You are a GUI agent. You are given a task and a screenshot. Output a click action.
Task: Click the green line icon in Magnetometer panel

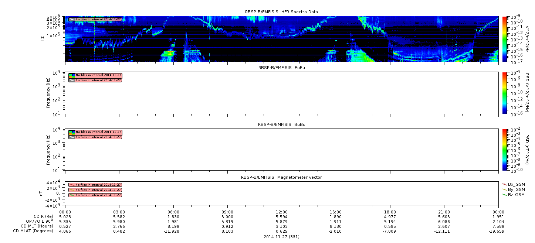[72, 195]
